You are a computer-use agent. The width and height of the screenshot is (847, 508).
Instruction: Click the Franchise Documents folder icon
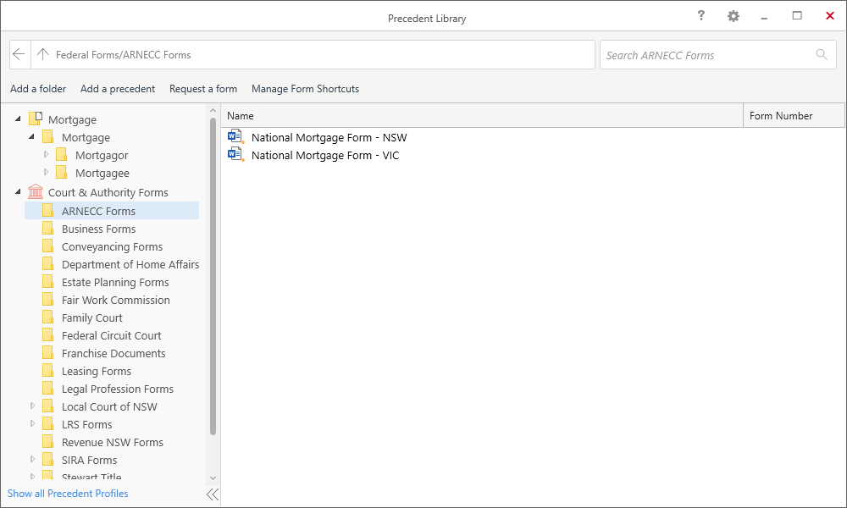[x=48, y=352]
